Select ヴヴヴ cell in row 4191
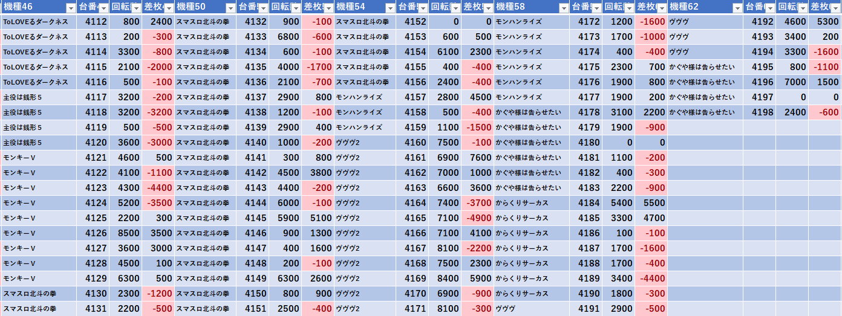This screenshot has width=842, height=316. tap(532, 309)
